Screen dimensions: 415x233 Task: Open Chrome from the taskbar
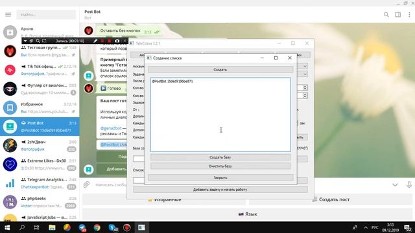pyautogui.click(x=97, y=227)
